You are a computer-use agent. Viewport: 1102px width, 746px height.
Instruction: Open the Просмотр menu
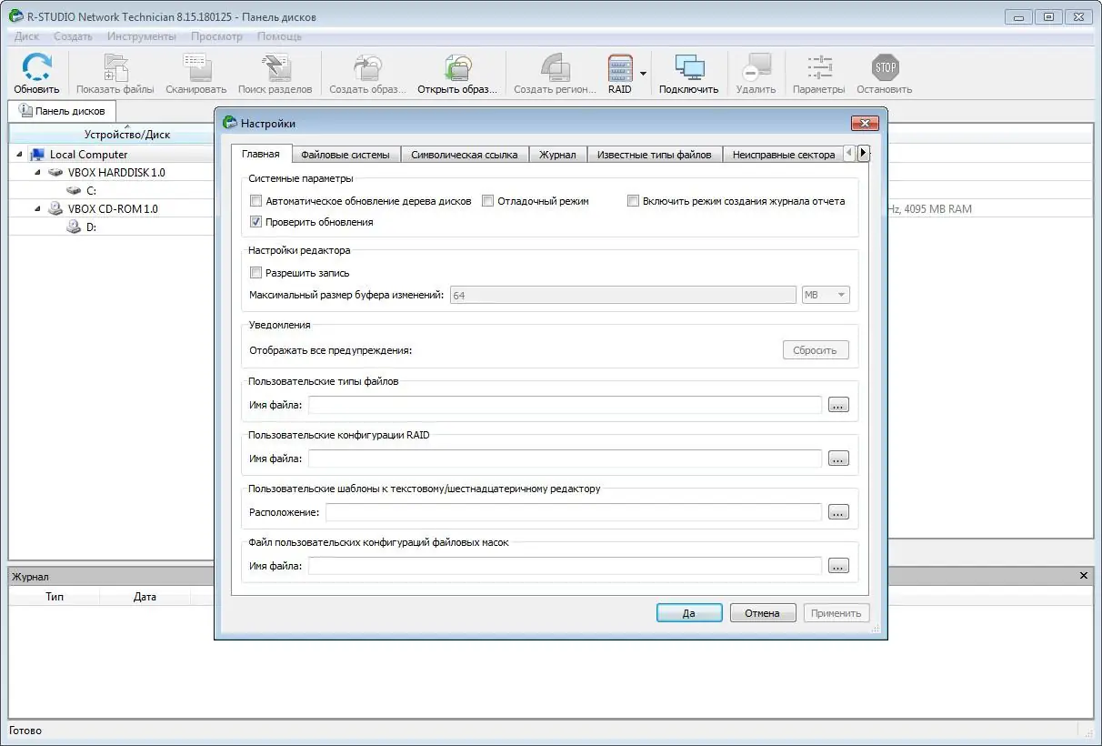[x=216, y=36]
